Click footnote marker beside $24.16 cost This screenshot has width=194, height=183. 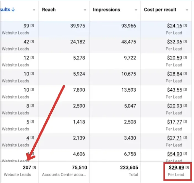click(185, 26)
